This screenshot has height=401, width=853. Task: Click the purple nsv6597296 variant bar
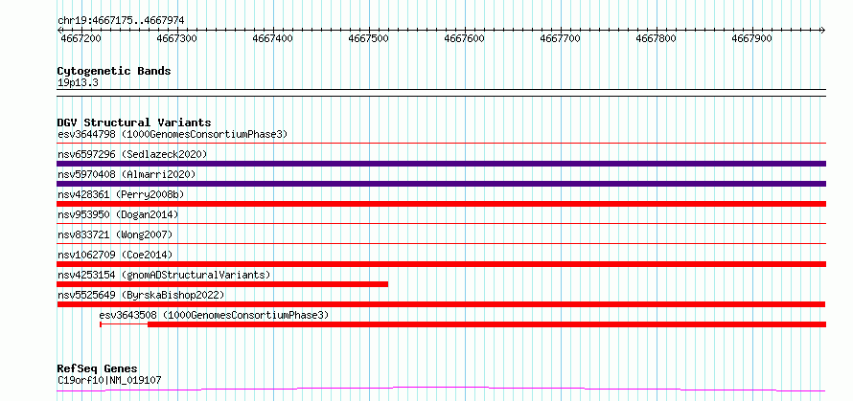441,164
